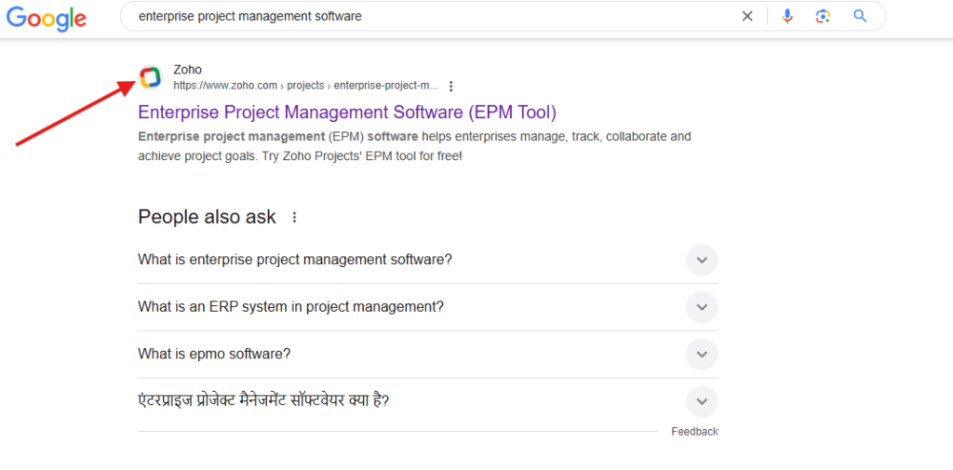Screen dimensions: 953x470
Task: Expand chevron for epmo software question
Action: tap(702, 354)
